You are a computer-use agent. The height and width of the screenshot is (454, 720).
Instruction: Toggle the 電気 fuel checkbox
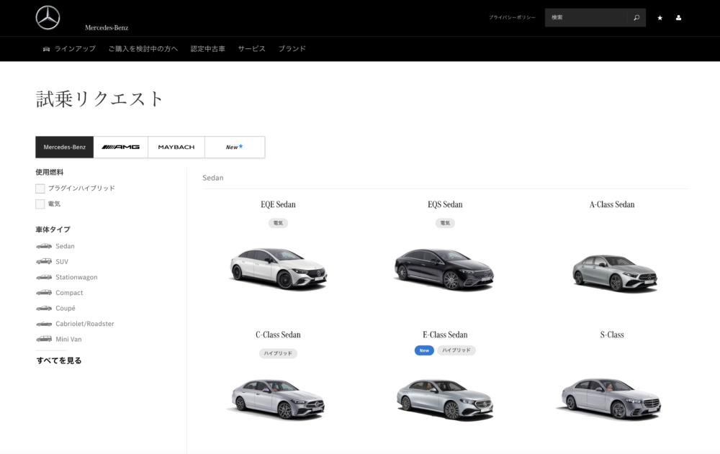(x=40, y=204)
